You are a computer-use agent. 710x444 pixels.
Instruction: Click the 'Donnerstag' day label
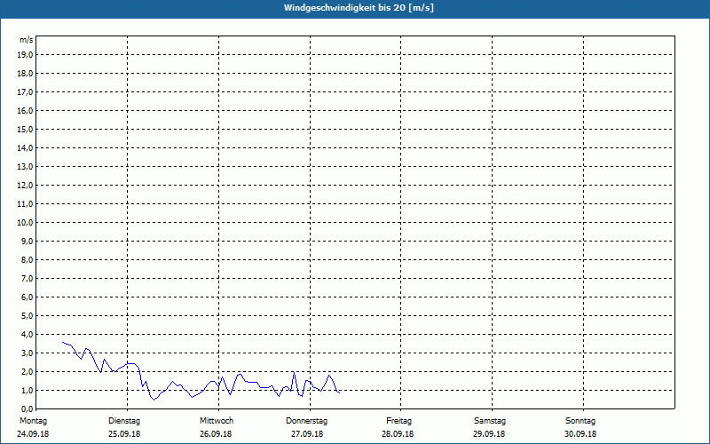tap(306, 421)
